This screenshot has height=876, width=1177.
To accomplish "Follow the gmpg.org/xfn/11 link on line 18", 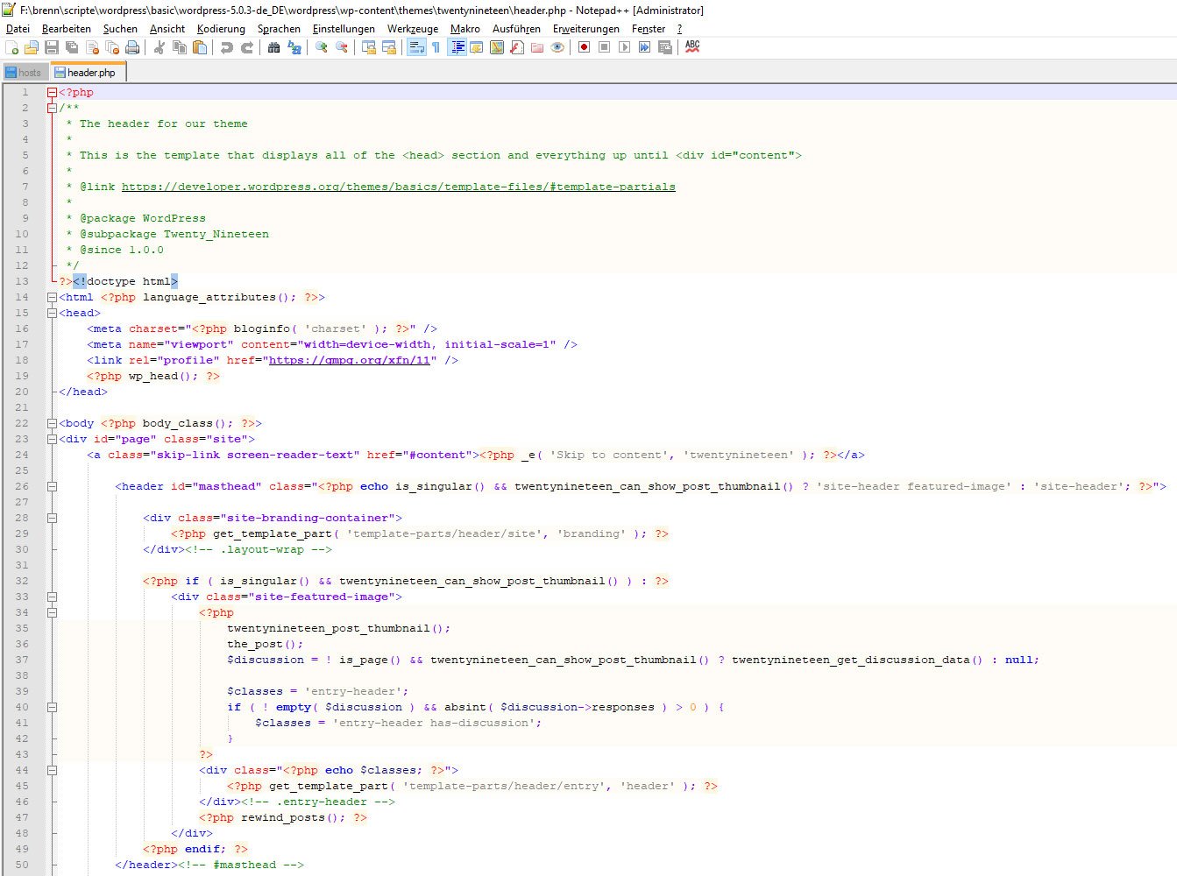I will point(350,360).
